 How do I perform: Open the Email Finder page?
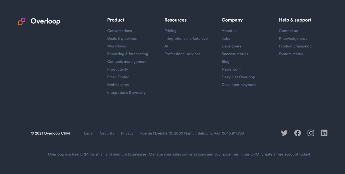tap(118, 77)
